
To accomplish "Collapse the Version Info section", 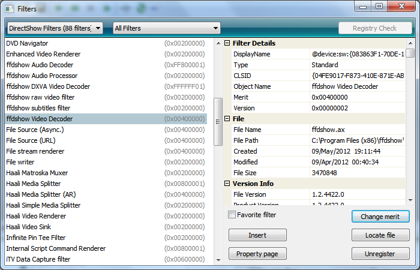I will point(227,183).
